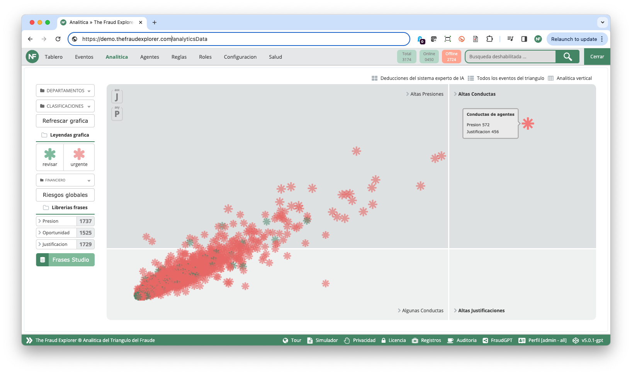Open Auditoria in the footer bar
The image size is (632, 374).
(462, 340)
